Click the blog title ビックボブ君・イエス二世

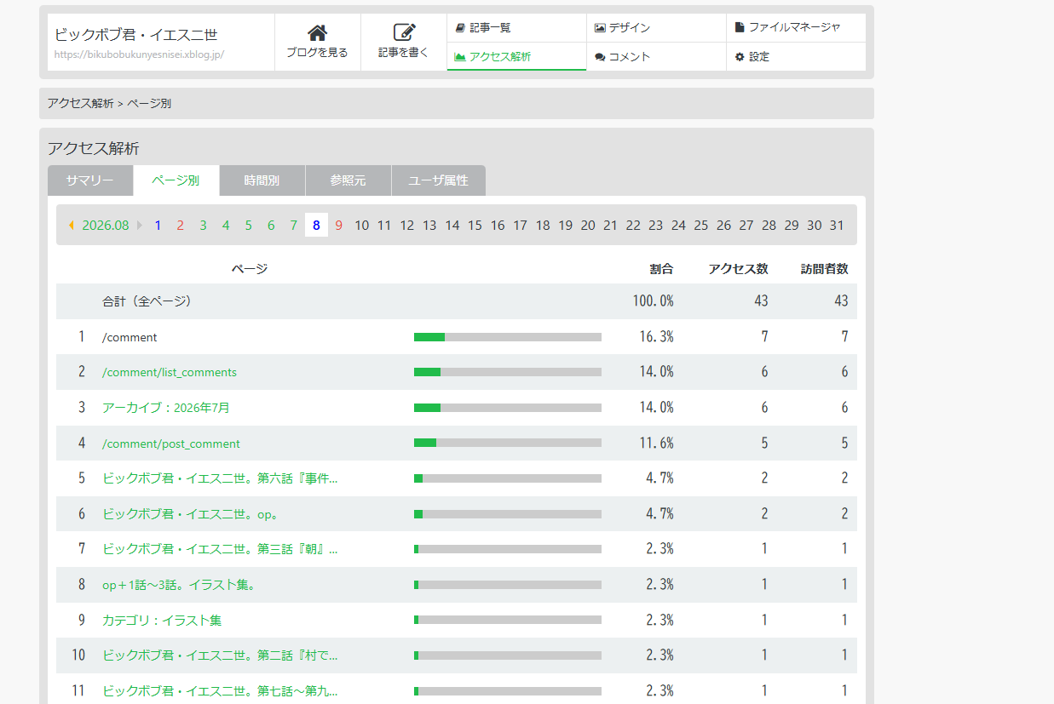coord(136,35)
